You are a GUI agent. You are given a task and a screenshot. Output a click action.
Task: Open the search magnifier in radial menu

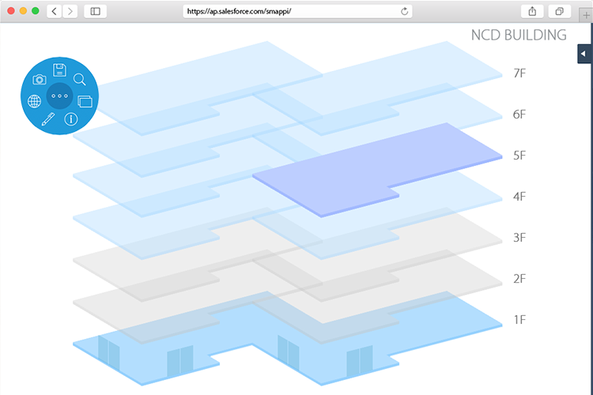pos(79,79)
